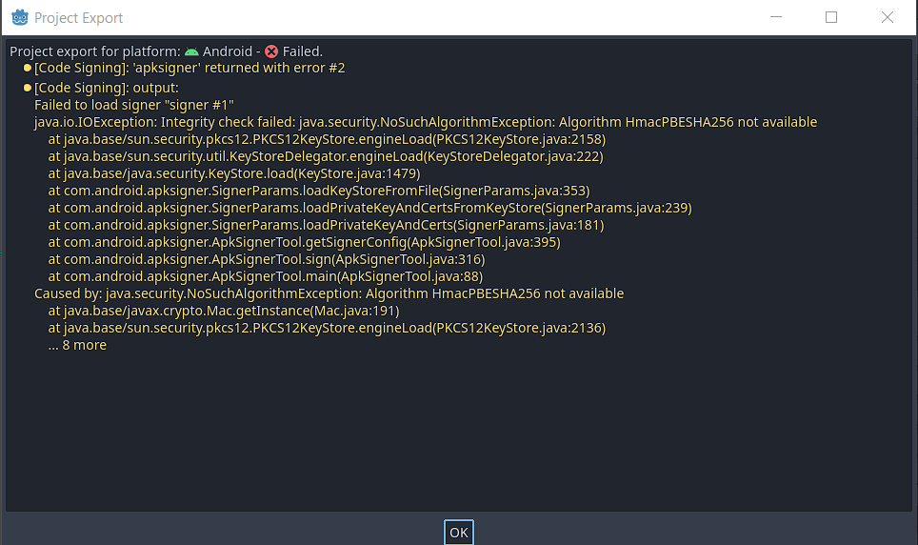This screenshot has width=918, height=545.
Task: Click the 'SignerParams.java:181' stack line
Action: pyautogui.click(x=326, y=225)
